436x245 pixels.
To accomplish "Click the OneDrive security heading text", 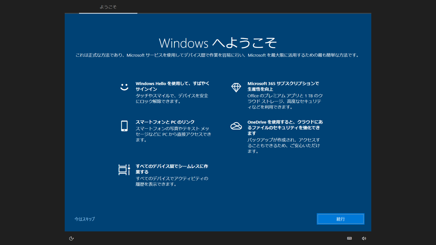I will 285,127.
